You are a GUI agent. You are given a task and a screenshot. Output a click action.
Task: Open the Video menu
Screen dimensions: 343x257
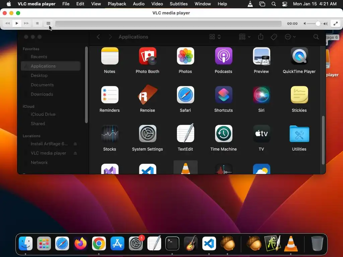click(x=157, y=4)
